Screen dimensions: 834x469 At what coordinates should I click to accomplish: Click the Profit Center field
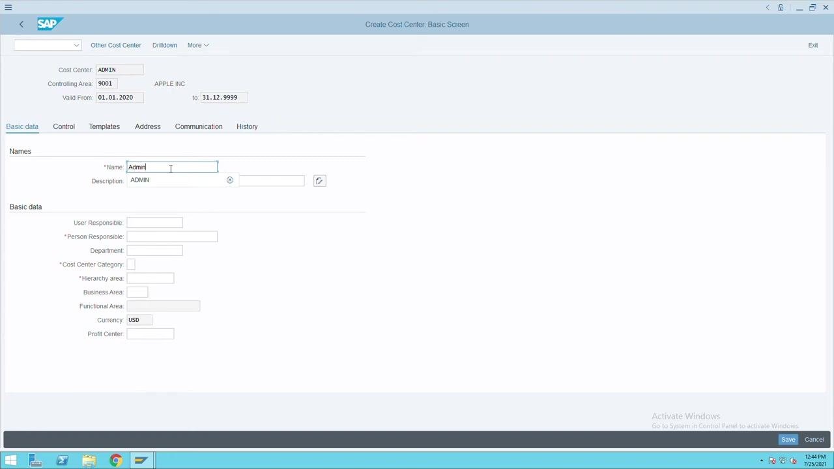[x=151, y=334]
